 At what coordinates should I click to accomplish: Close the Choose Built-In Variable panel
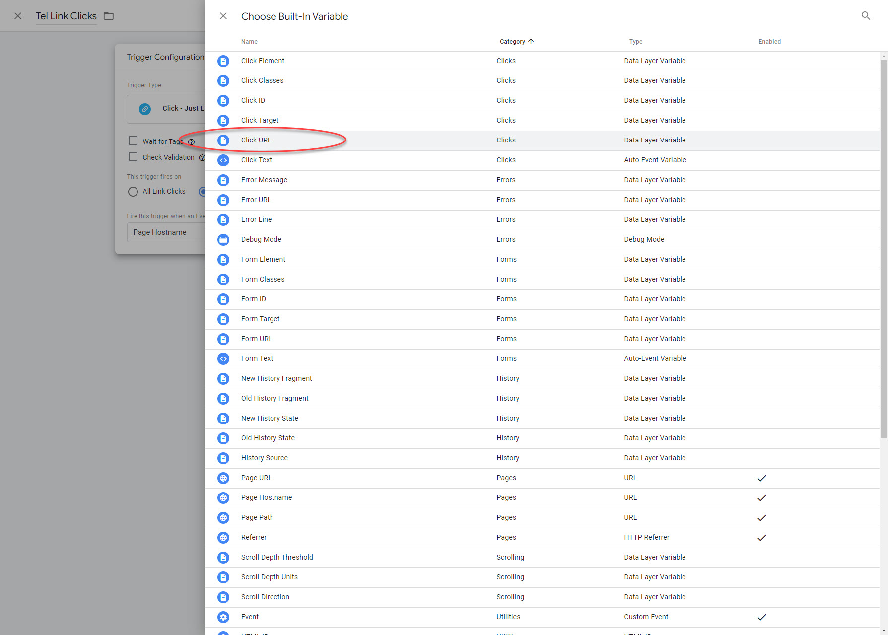click(x=223, y=16)
